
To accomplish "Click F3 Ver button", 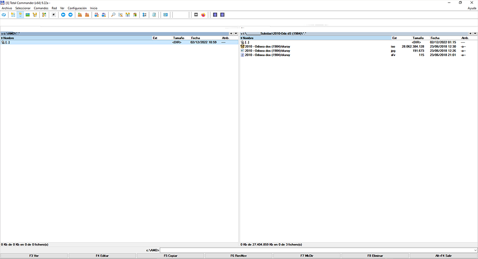I will coord(34,256).
